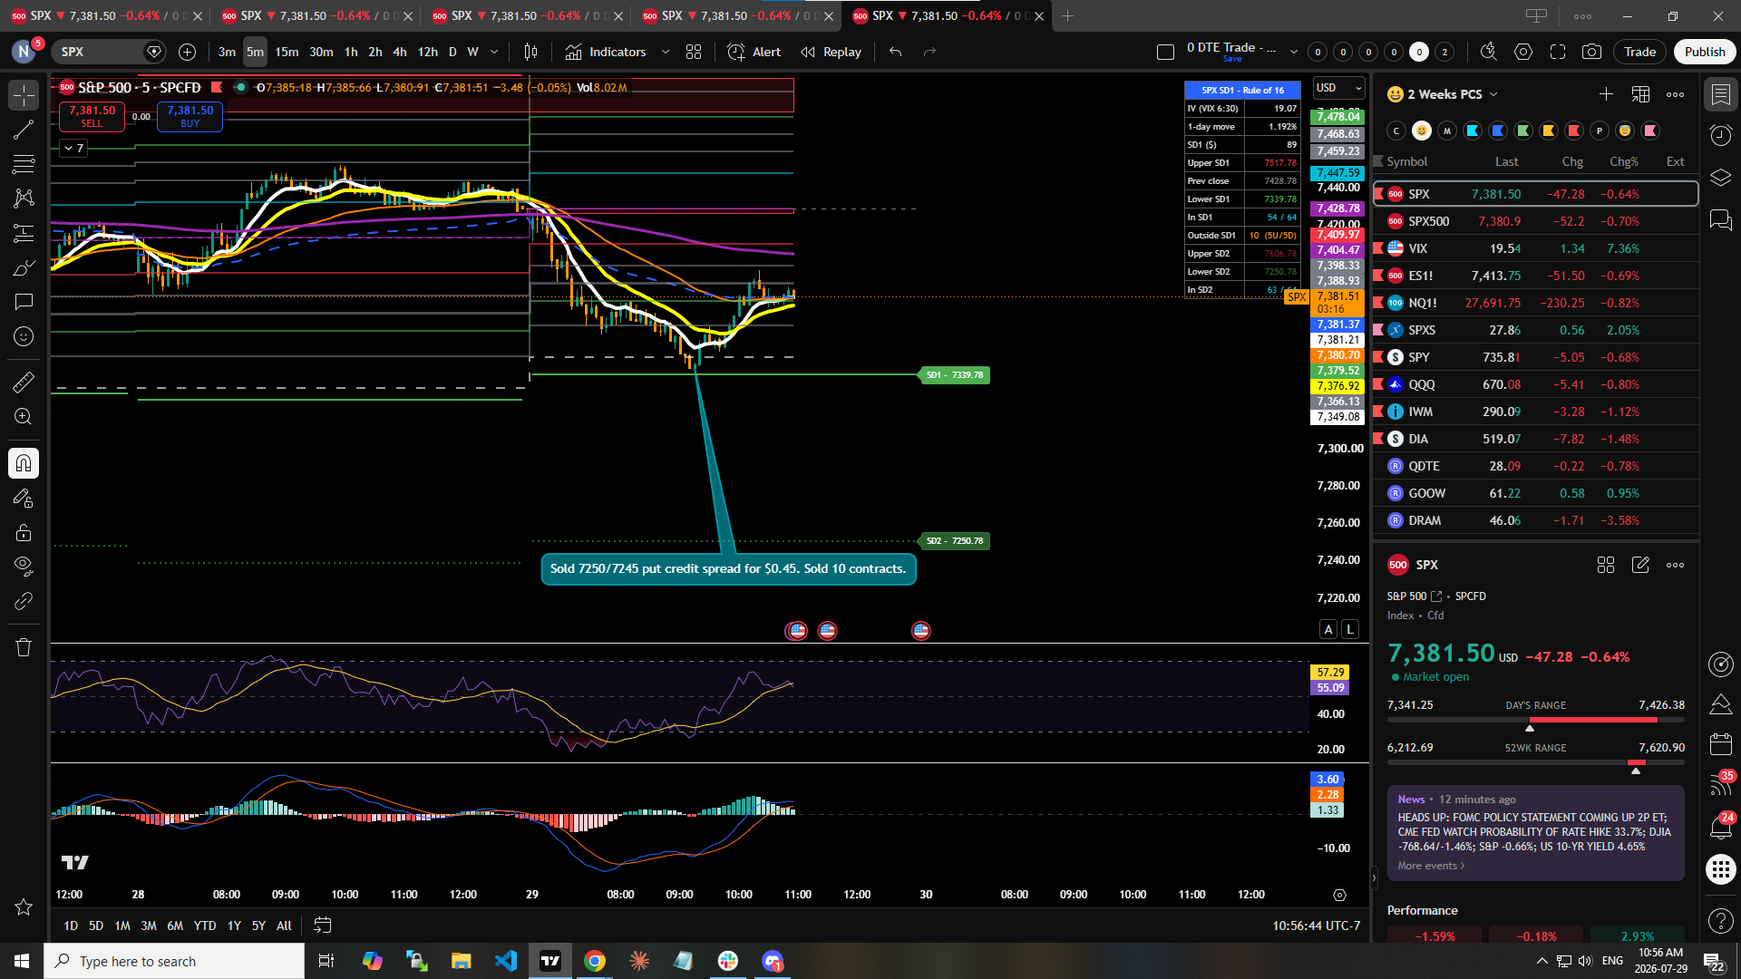Open the Alerts panel clock icon in right sidebar

pos(1720,135)
